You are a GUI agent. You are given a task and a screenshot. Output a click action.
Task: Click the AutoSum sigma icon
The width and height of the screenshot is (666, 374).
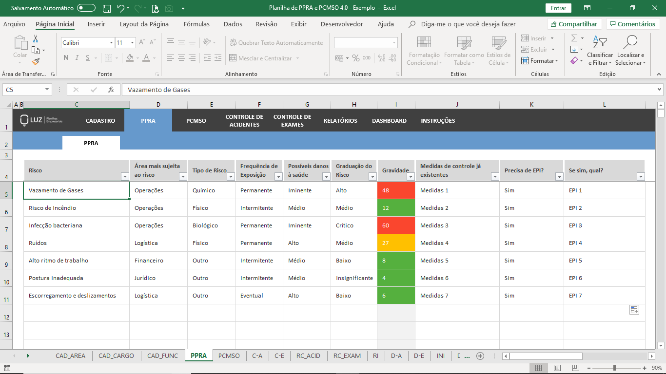point(574,38)
